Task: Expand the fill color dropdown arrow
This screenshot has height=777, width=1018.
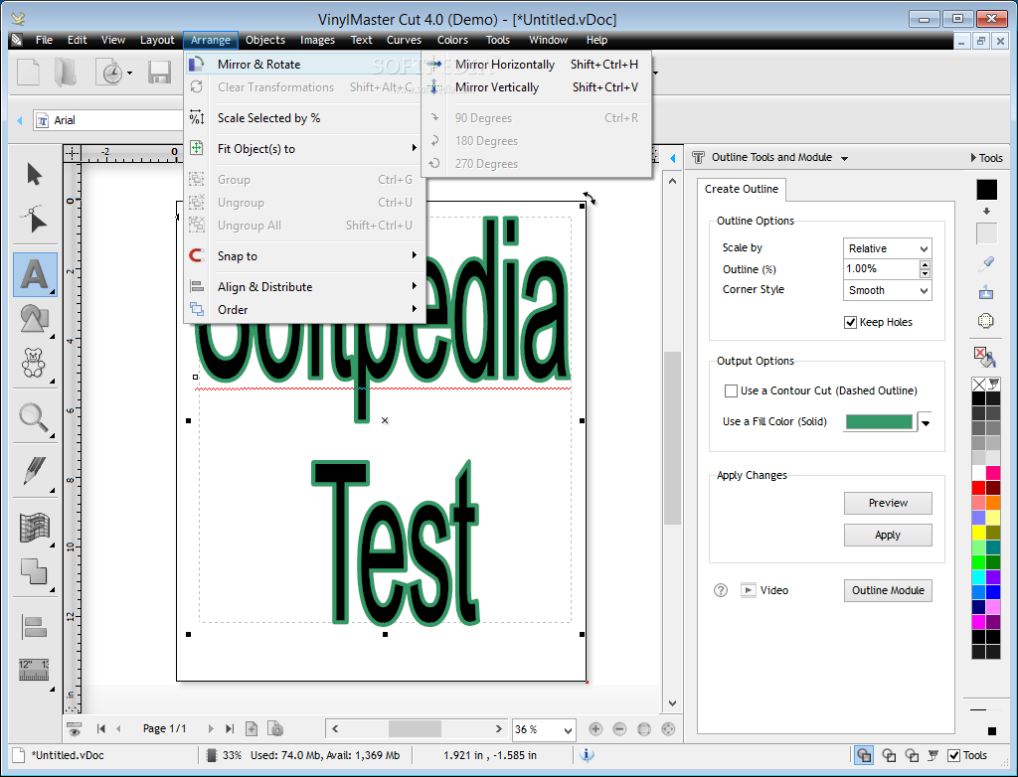Action: pos(926,422)
